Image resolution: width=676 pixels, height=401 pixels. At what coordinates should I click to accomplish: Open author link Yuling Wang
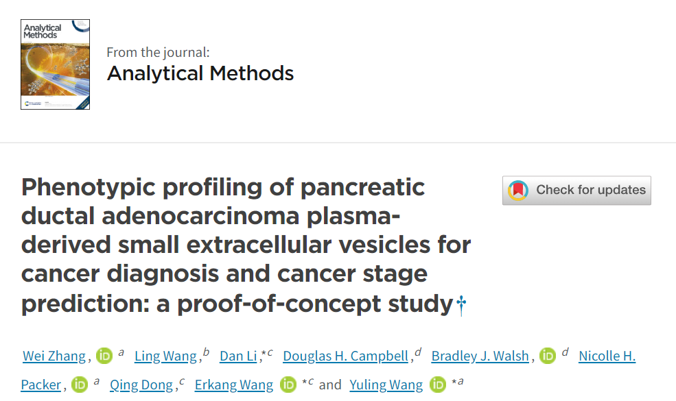pos(386,385)
